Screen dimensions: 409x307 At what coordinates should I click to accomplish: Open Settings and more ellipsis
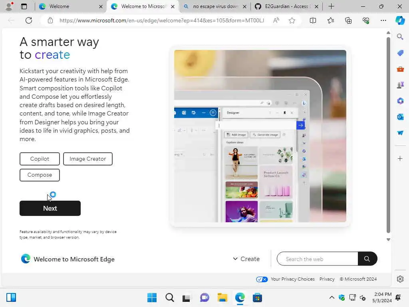coord(383,20)
